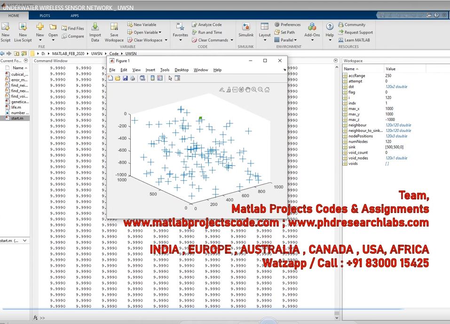The image size is (450, 324).
Task: Toggle the Edit Plot arrow tool
Action: tap(170, 78)
